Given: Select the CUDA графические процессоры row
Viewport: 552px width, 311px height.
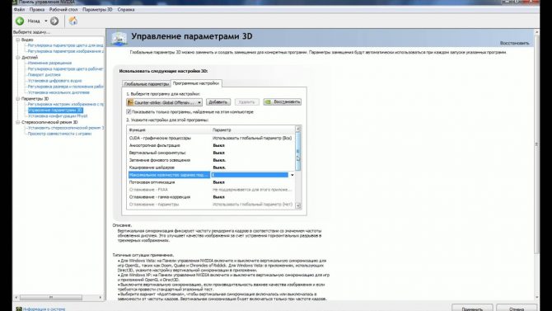Looking at the screenshot, I should [x=211, y=139].
